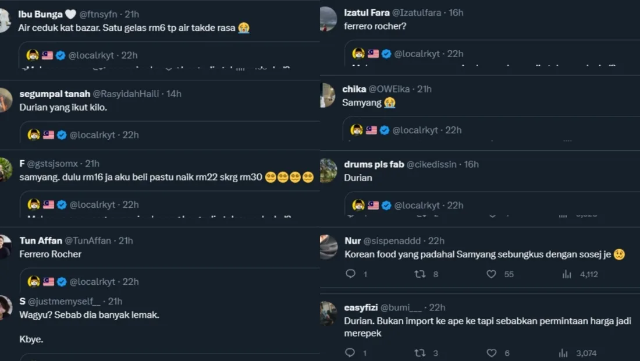Retweet easyfizi's Durian tweet
Image resolution: width=640 pixels, height=361 pixels.
tap(420, 353)
